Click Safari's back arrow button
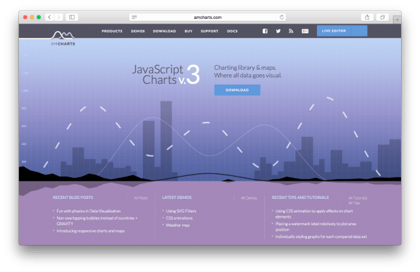The width and height of the screenshot is (420, 272). [x=49, y=16]
